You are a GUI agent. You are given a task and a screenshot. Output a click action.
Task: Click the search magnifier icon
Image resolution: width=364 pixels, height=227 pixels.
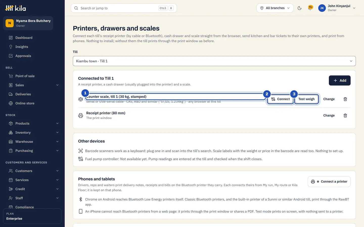(x=76, y=8)
